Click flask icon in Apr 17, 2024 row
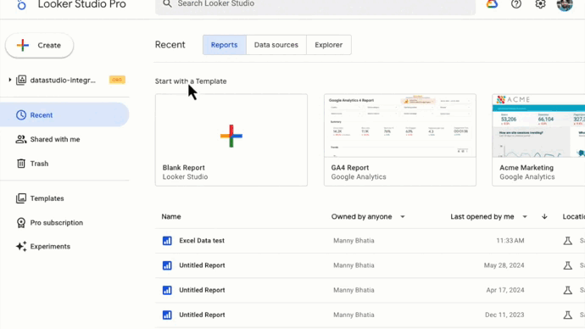Screen dimensions: 585x329 [568, 290]
